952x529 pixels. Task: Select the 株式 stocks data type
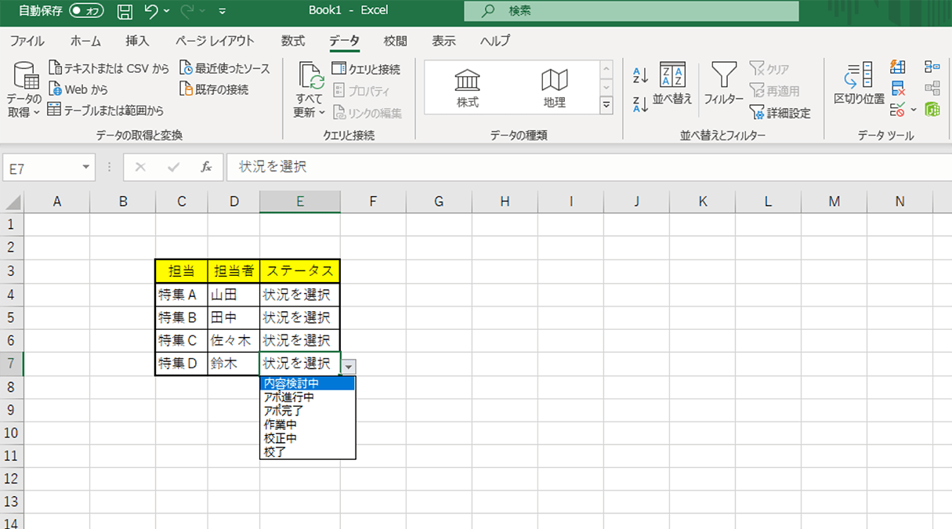468,88
